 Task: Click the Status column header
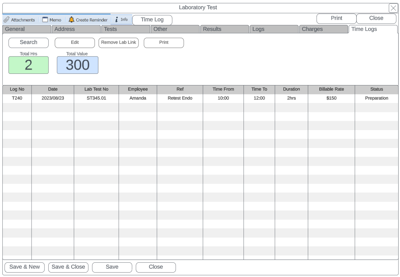[377, 89]
